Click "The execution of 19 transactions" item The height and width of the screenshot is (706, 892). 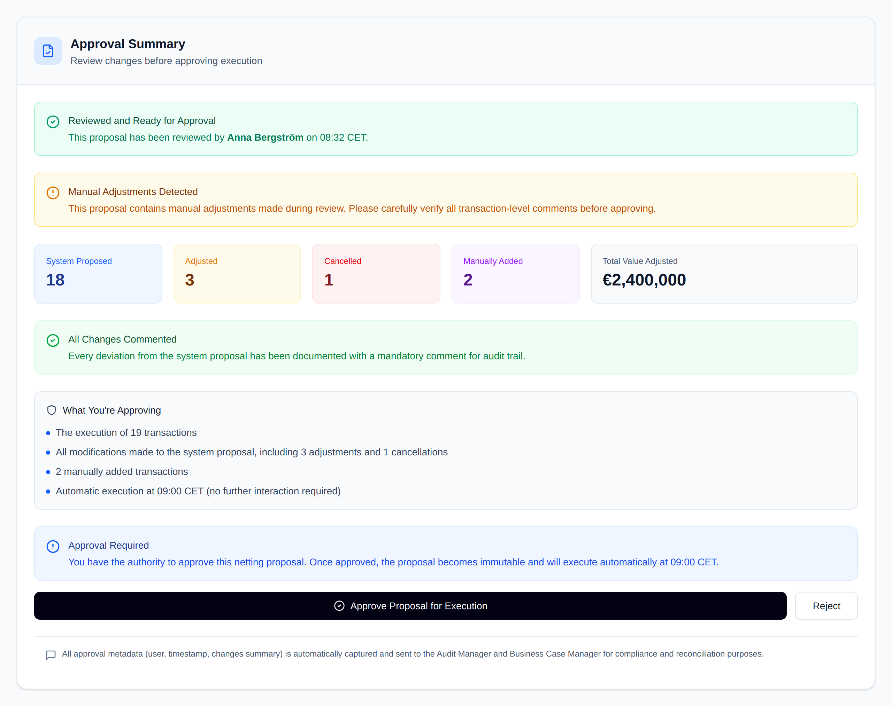(126, 432)
